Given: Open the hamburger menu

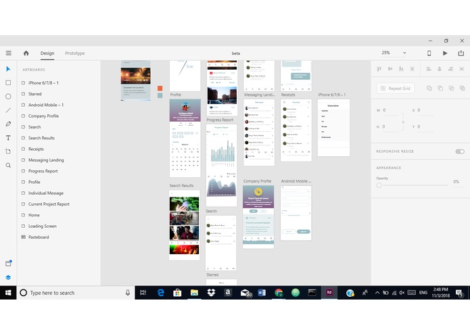Looking at the screenshot, I should click(8, 53).
